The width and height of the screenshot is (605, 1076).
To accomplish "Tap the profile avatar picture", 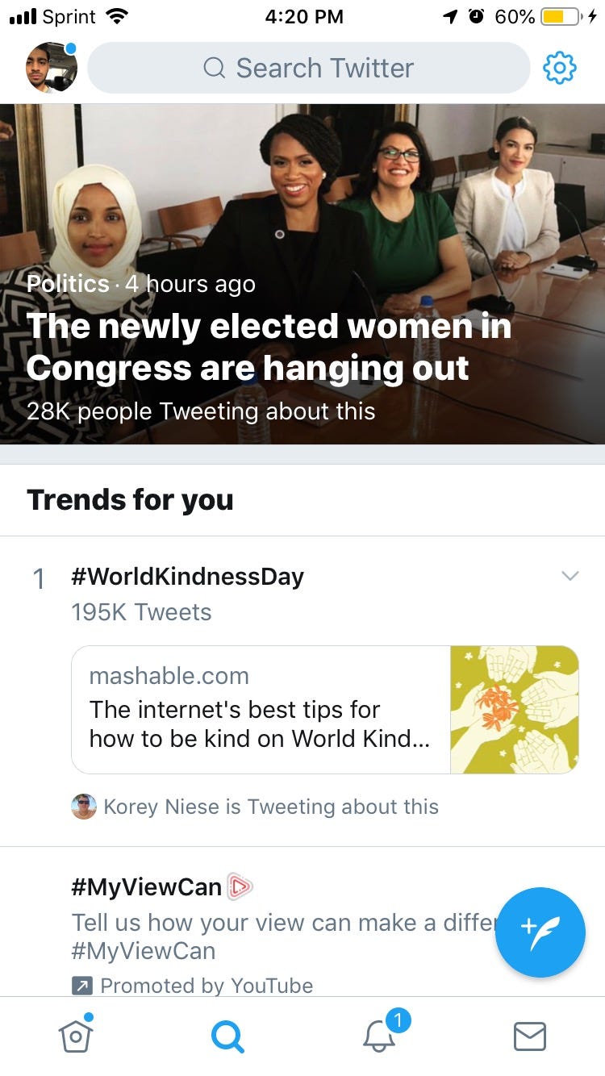I will (x=52, y=68).
